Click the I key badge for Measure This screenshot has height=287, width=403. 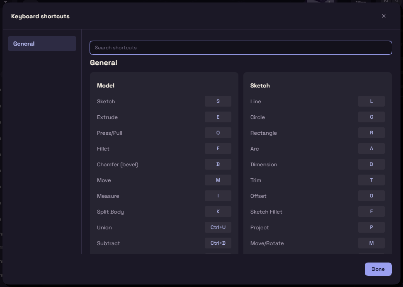click(218, 196)
